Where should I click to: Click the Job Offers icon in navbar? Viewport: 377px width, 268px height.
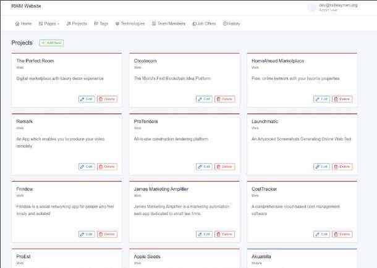tap(193, 23)
